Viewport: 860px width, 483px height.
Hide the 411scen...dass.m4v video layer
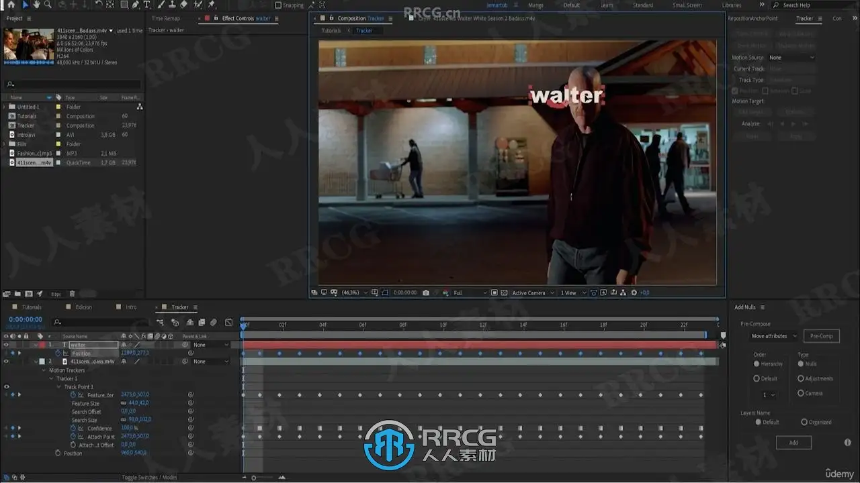(x=6, y=362)
